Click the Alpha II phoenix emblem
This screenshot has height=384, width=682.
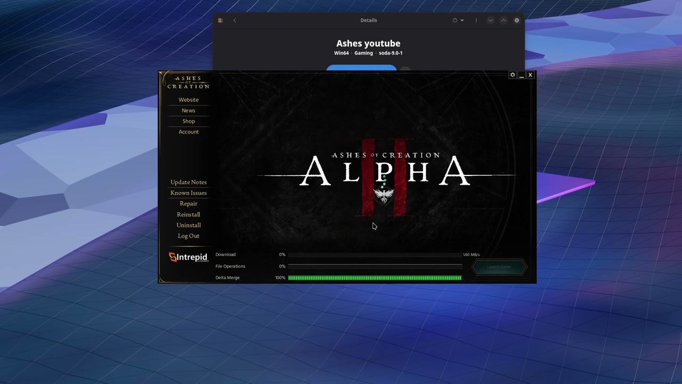click(x=383, y=195)
